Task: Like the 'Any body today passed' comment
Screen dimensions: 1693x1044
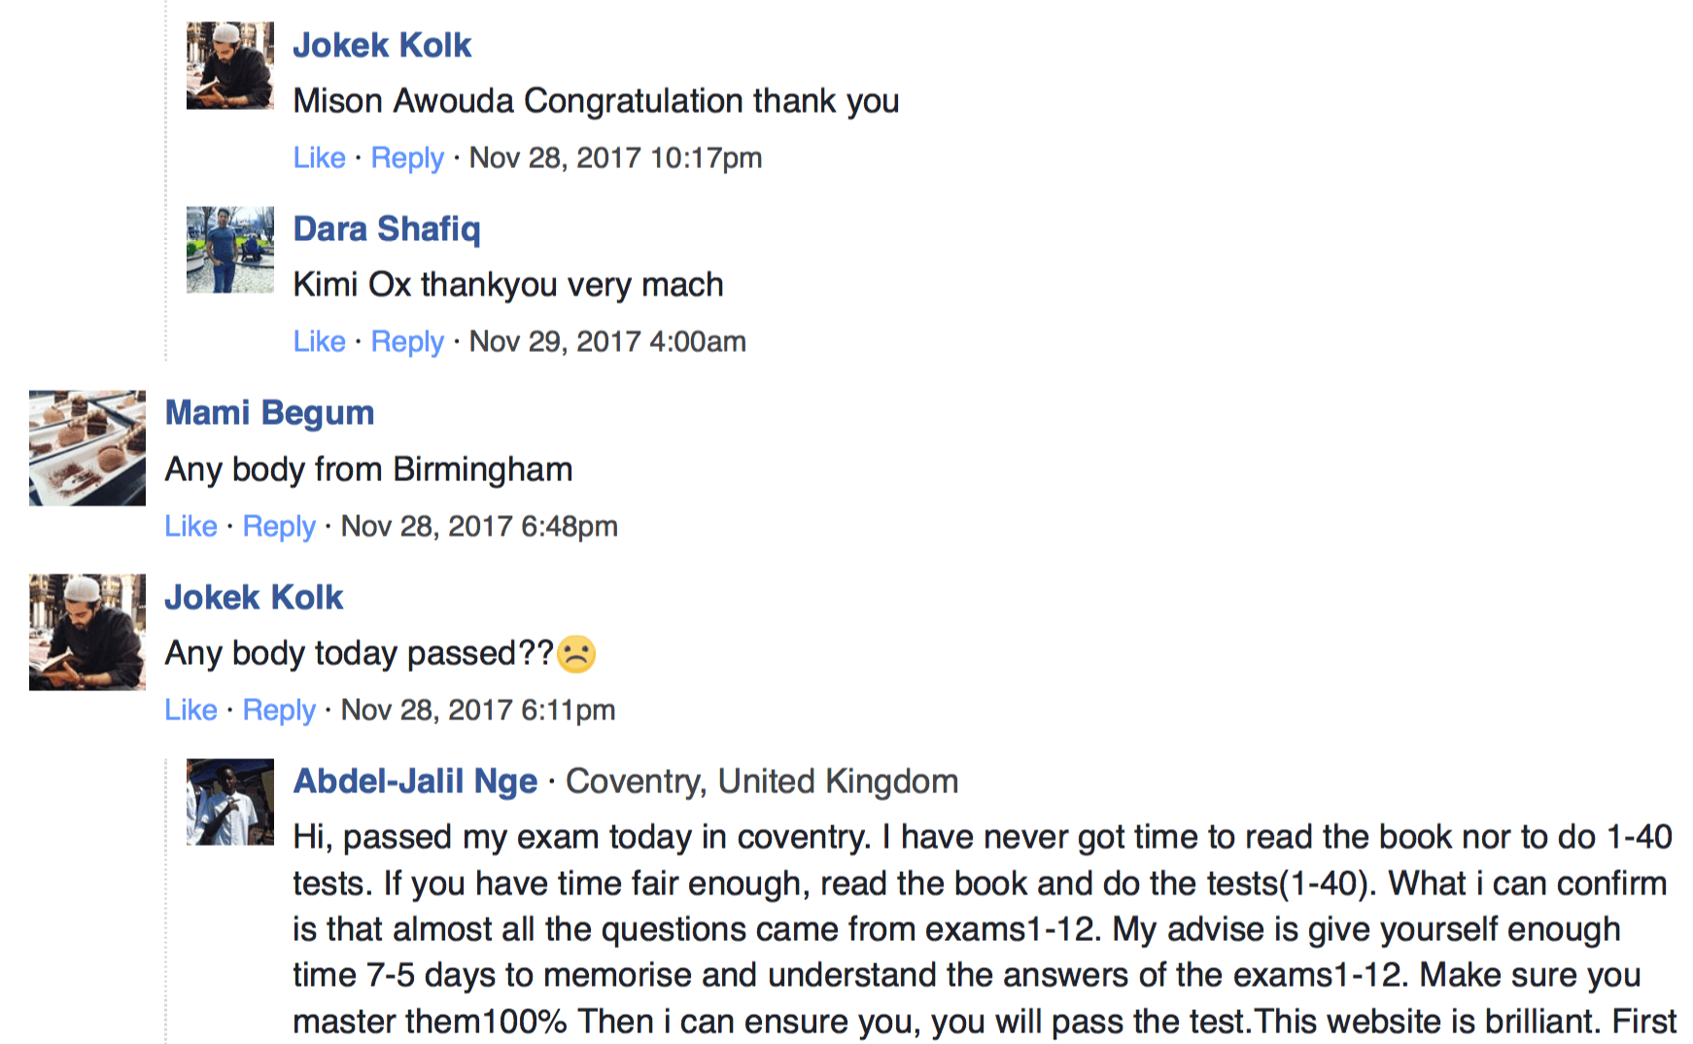Action: coord(191,710)
